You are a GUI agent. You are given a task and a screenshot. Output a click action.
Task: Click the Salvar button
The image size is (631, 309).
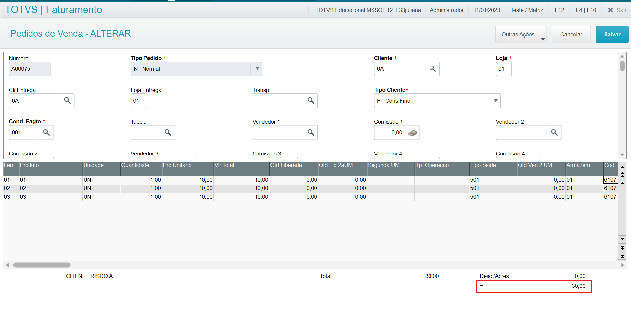coord(612,34)
